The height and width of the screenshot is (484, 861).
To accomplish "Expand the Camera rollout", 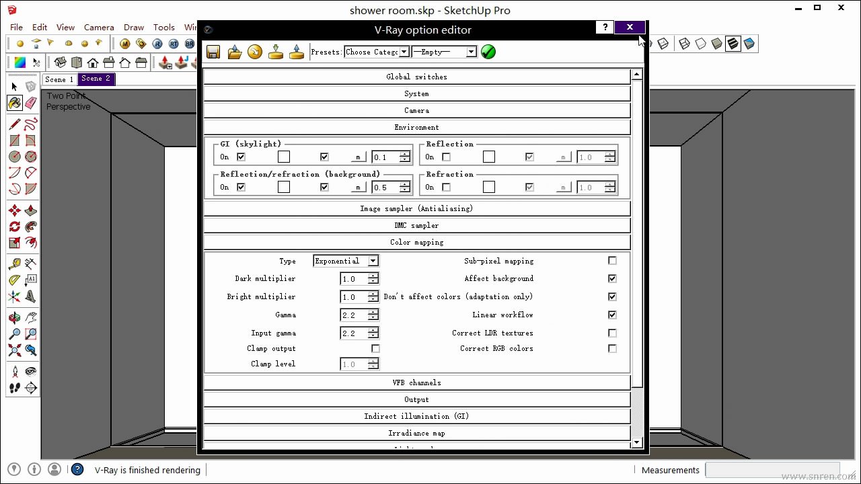I will click(x=416, y=110).
